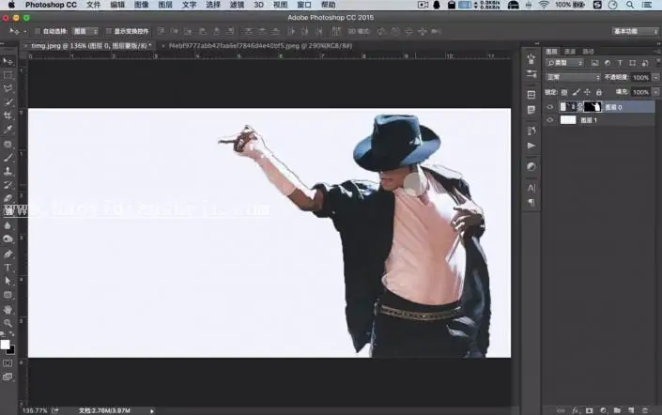The height and width of the screenshot is (415, 662).
Task: Select the Zoom tool
Action: pyautogui.click(x=8, y=323)
